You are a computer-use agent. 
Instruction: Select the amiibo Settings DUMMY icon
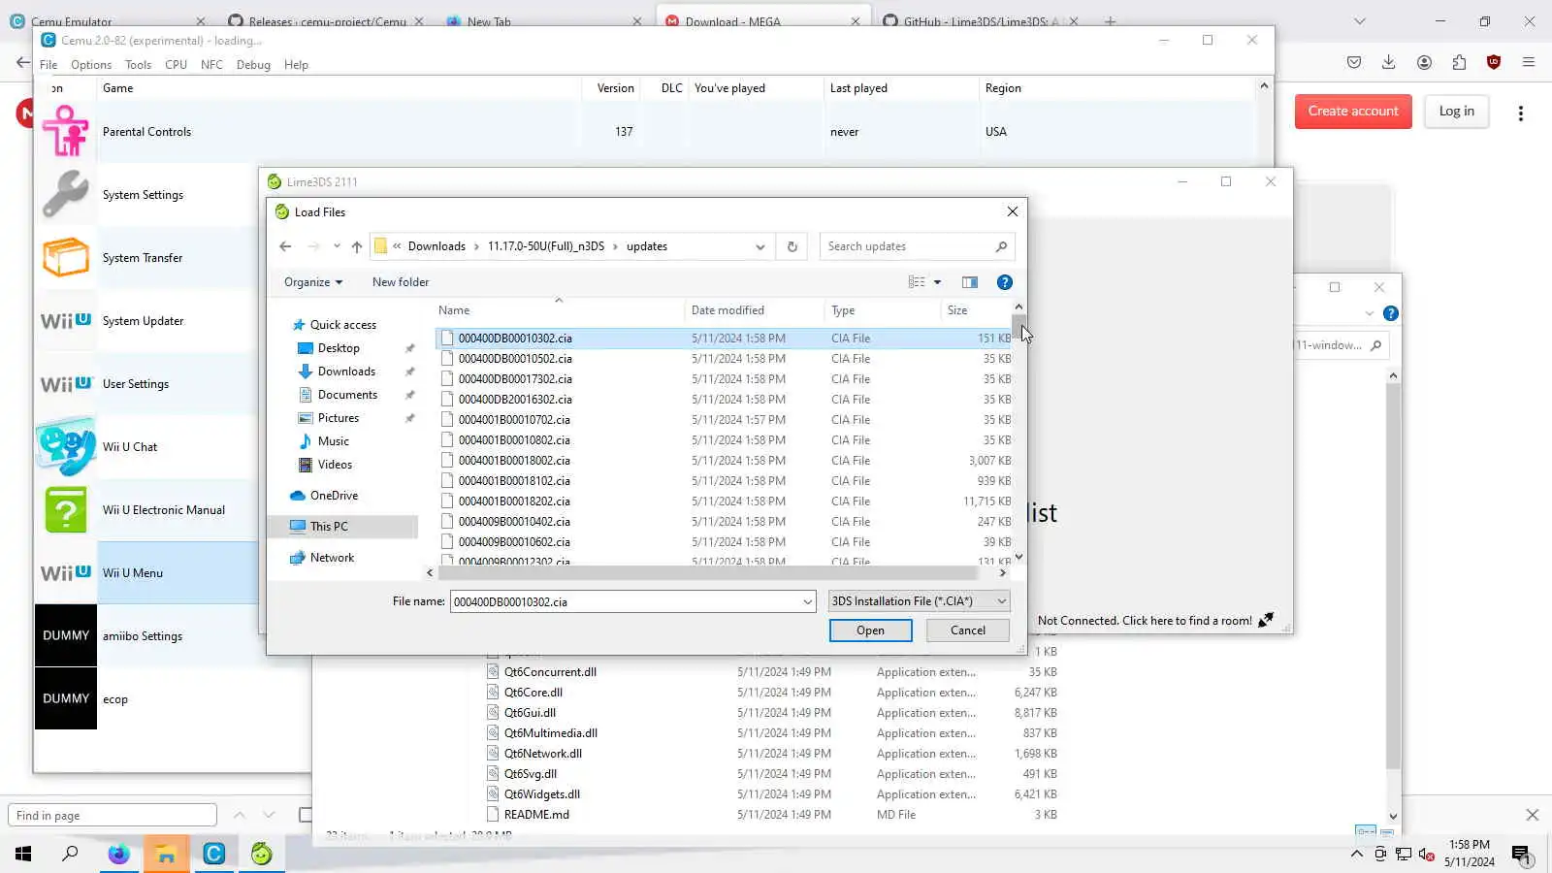66,635
